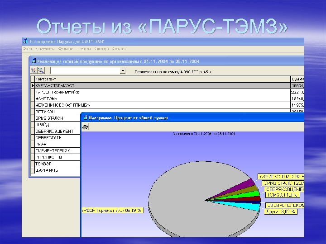Open the Отчеты menu
326x244 pixels.
tap(84, 48)
